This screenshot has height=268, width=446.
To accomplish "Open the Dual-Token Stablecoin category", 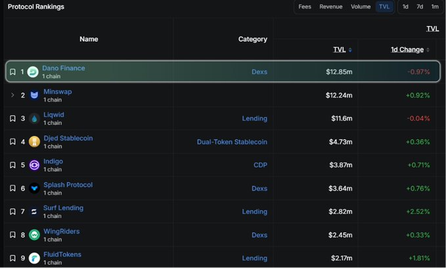I will pyautogui.click(x=232, y=142).
